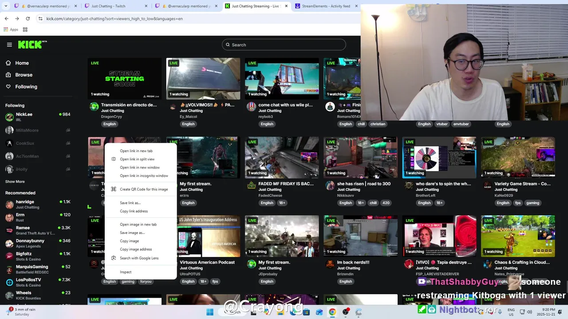
Task: Click the grid icon beside Apps
Action: pos(25,30)
